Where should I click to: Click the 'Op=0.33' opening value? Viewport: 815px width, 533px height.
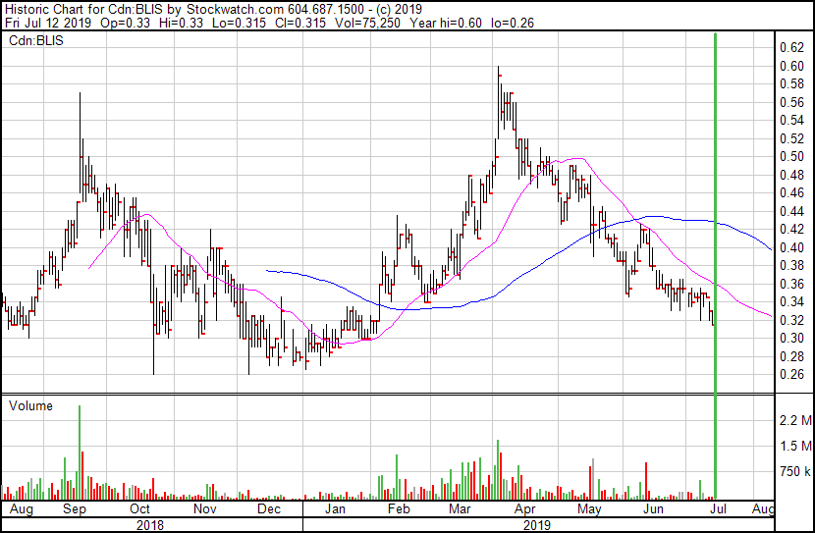[126, 23]
